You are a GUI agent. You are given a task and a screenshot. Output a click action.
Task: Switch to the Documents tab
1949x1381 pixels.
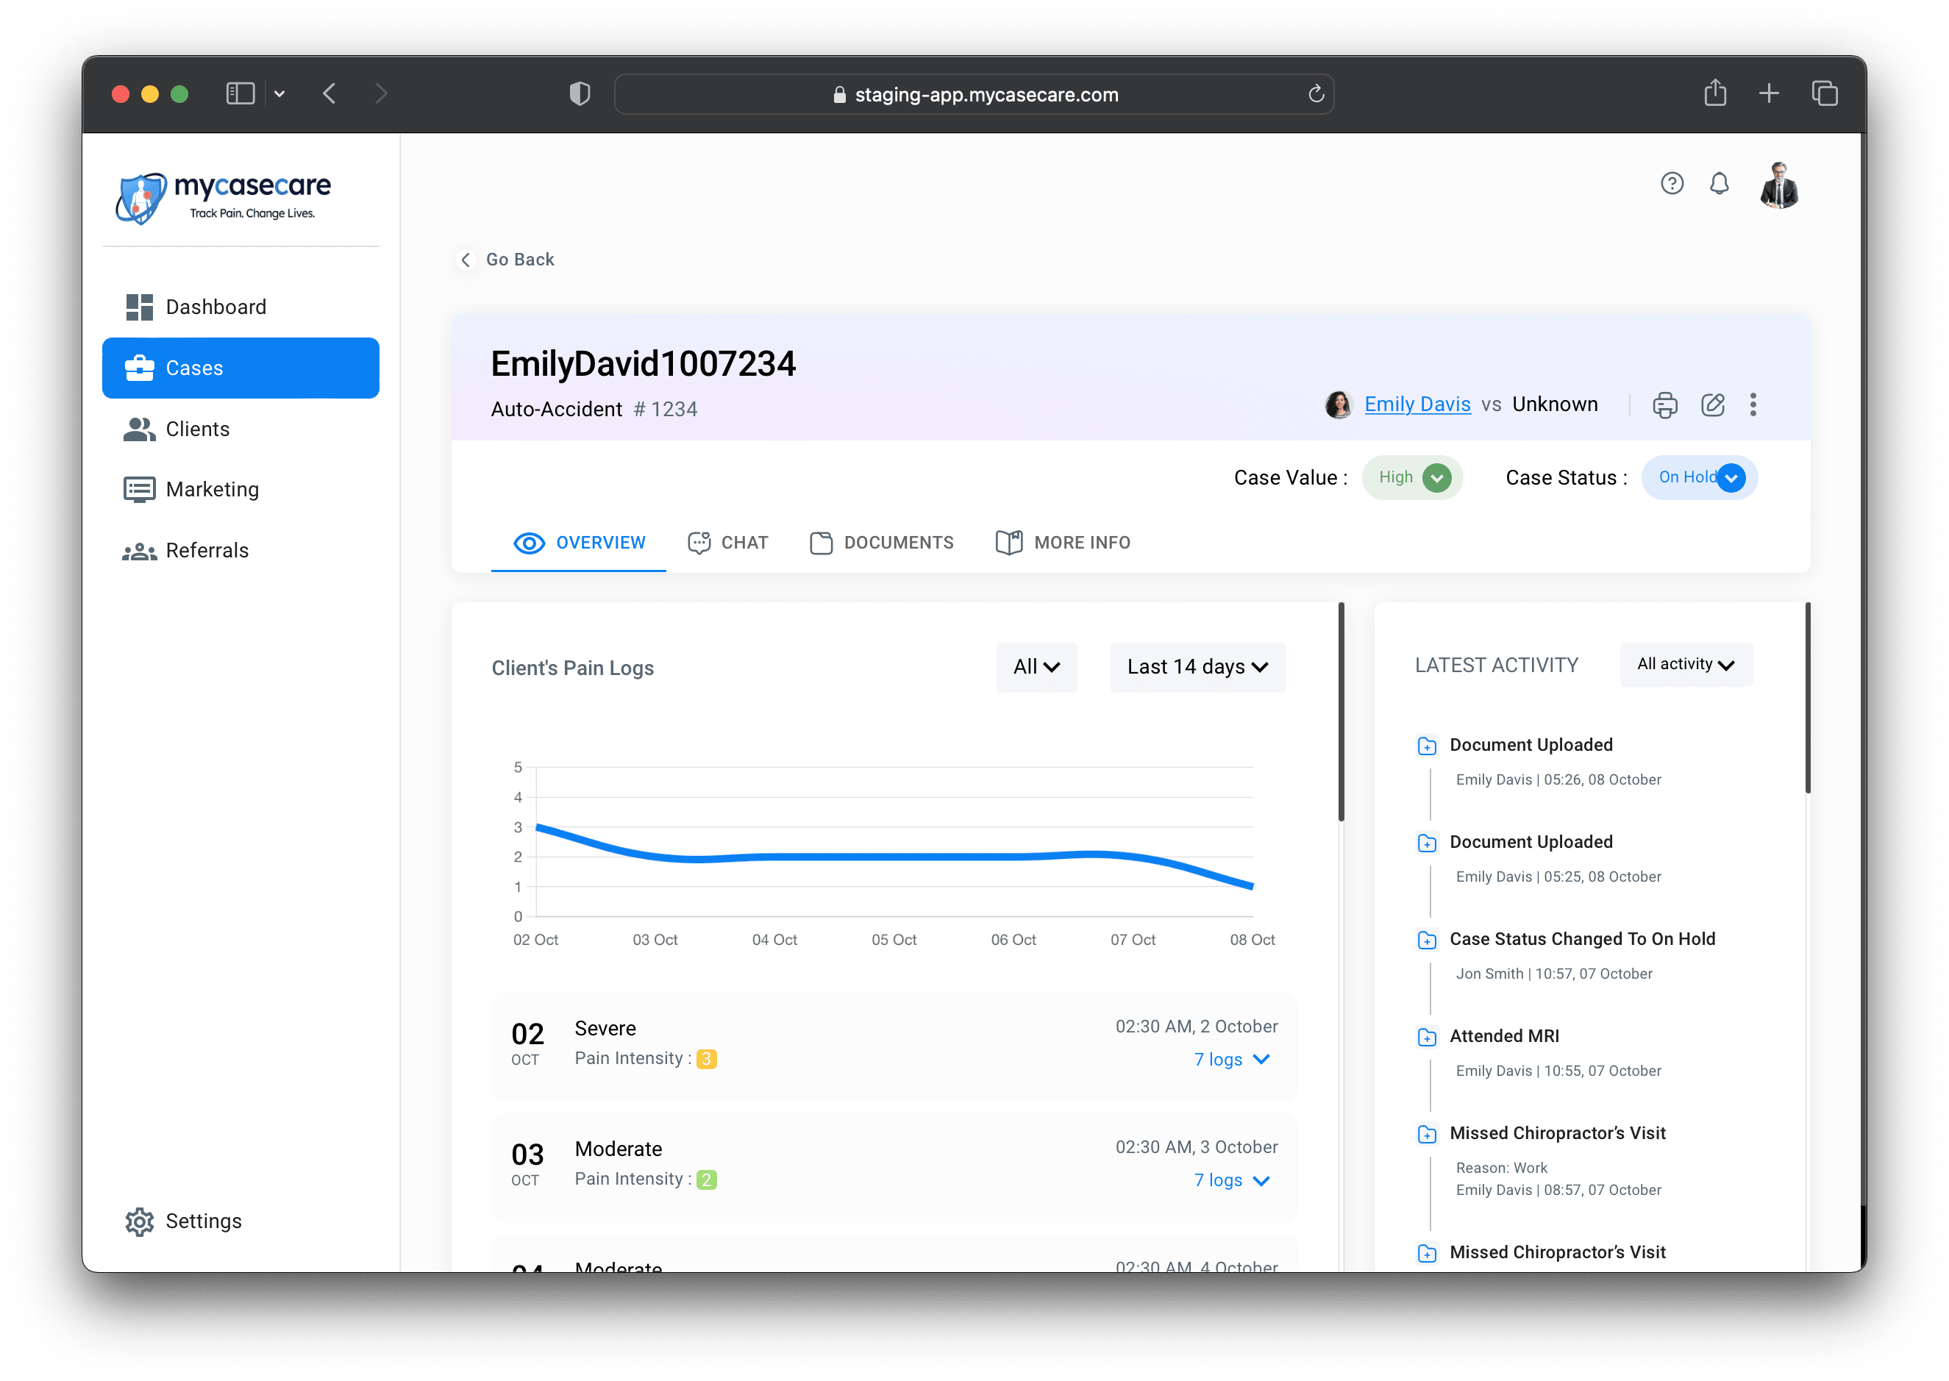coord(882,543)
